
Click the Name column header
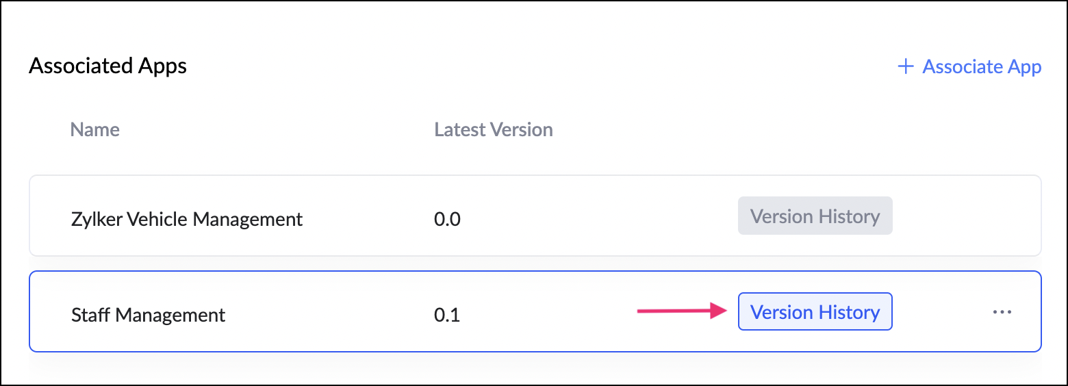coord(95,129)
